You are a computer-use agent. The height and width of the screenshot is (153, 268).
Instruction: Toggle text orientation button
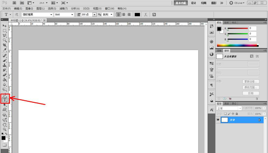[x=17, y=14]
